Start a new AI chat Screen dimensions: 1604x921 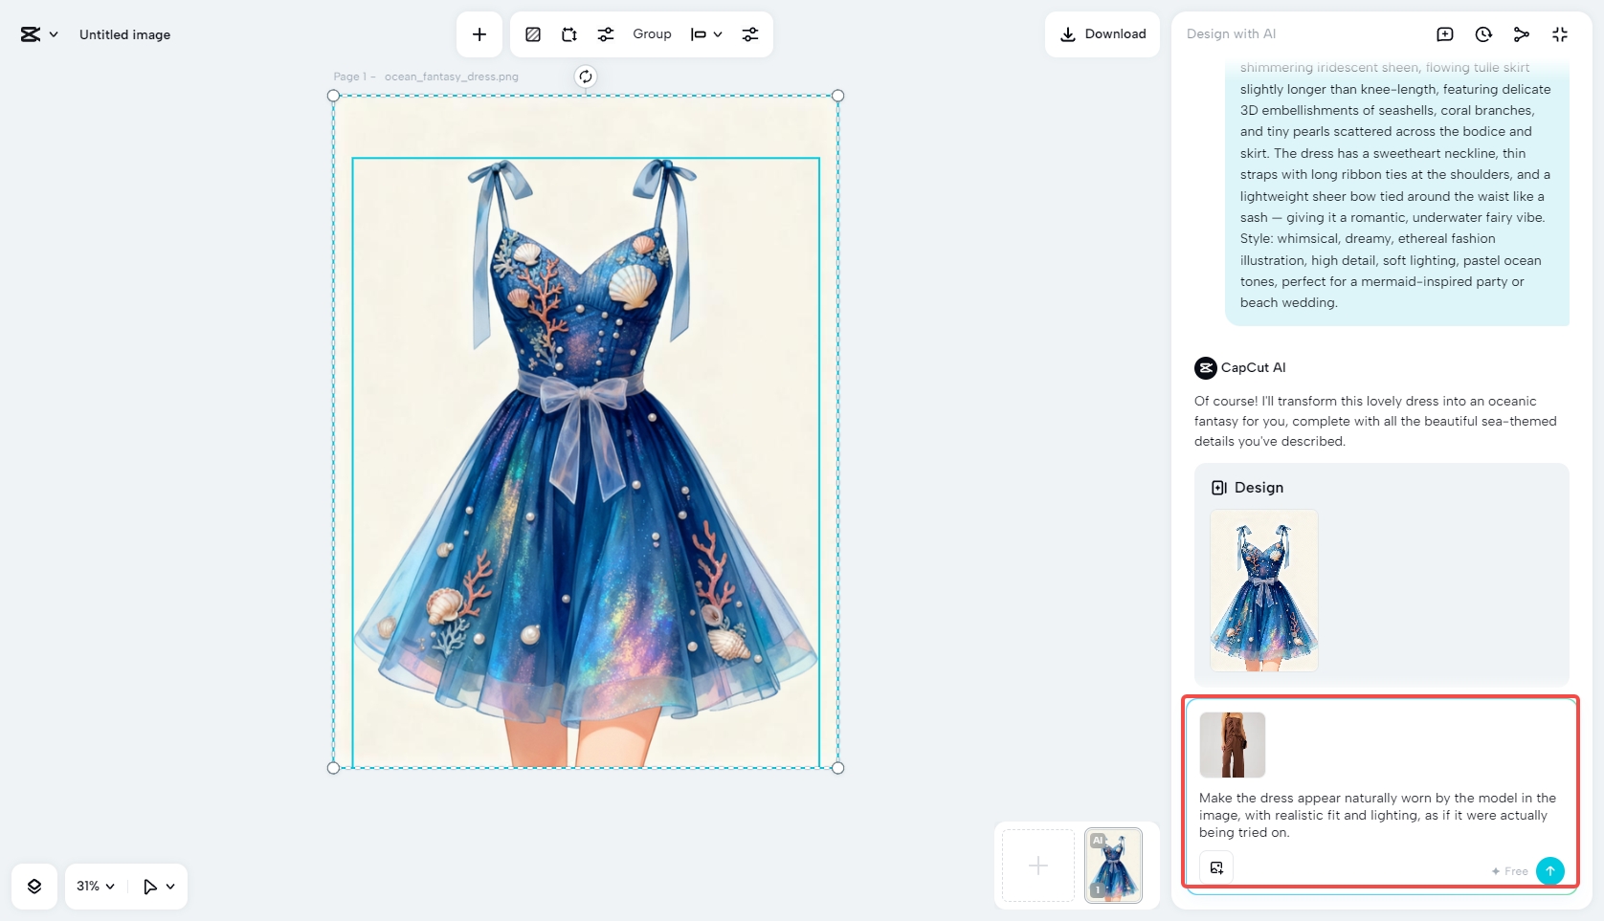pyautogui.click(x=1444, y=34)
